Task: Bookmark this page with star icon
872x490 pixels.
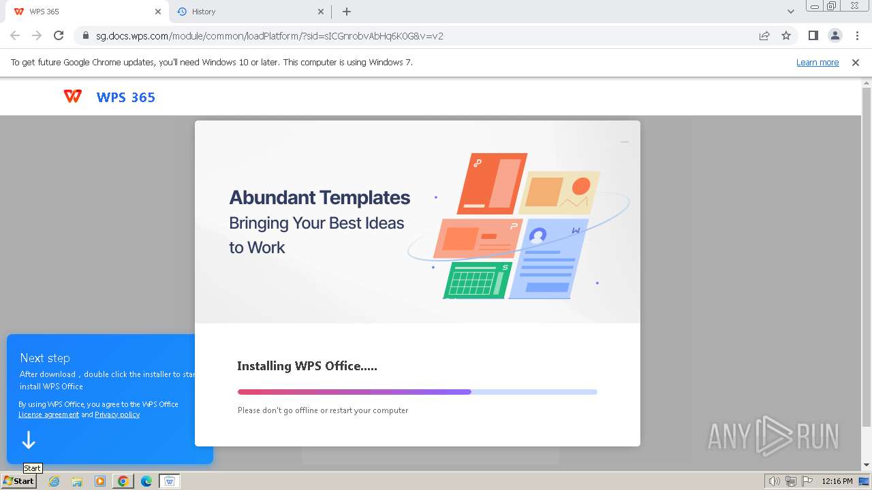Action: (786, 36)
